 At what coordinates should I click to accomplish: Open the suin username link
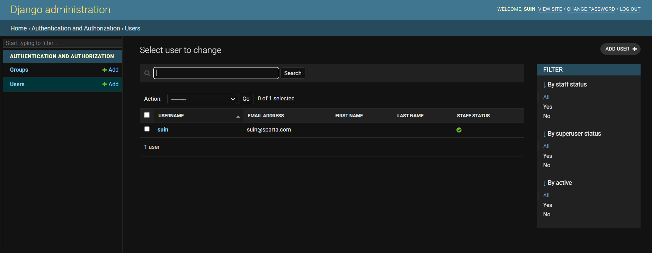click(x=163, y=130)
